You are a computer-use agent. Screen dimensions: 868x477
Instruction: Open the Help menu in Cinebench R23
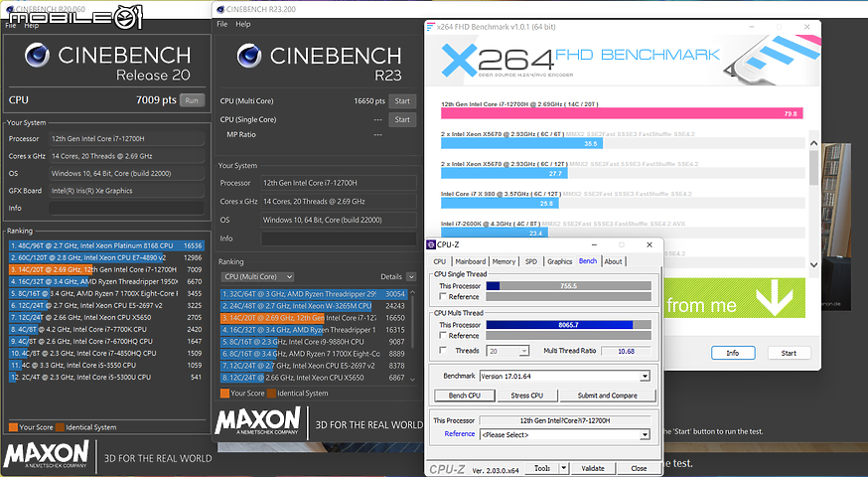[243, 24]
